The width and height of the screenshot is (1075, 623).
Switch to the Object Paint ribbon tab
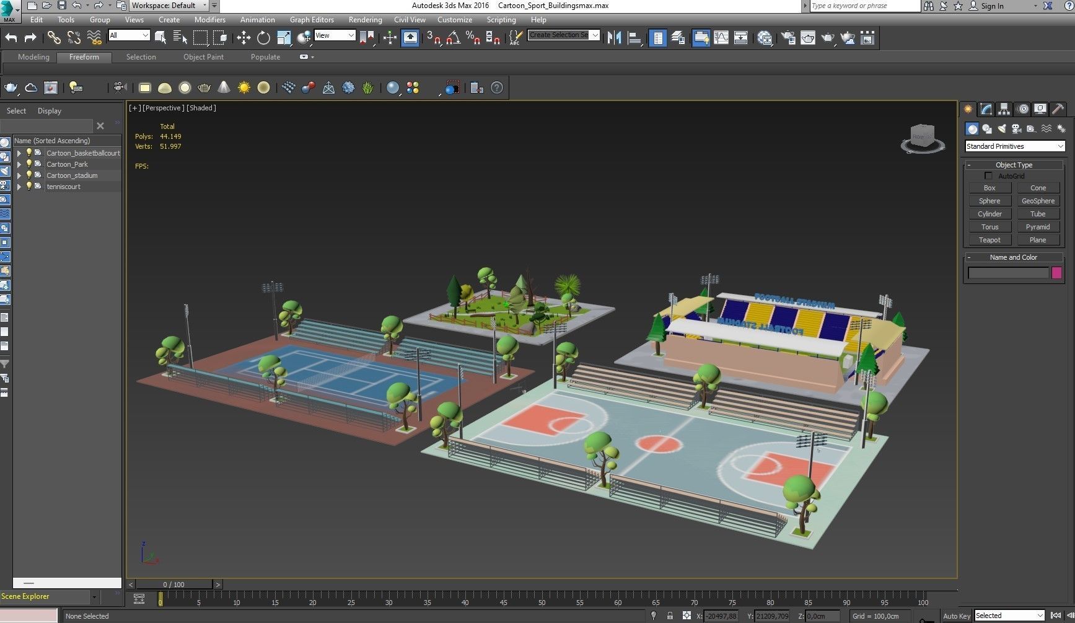[x=203, y=57]
